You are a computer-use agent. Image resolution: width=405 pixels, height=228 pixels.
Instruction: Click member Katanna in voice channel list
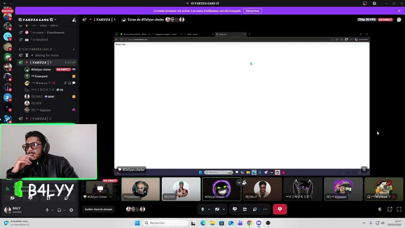50,110
